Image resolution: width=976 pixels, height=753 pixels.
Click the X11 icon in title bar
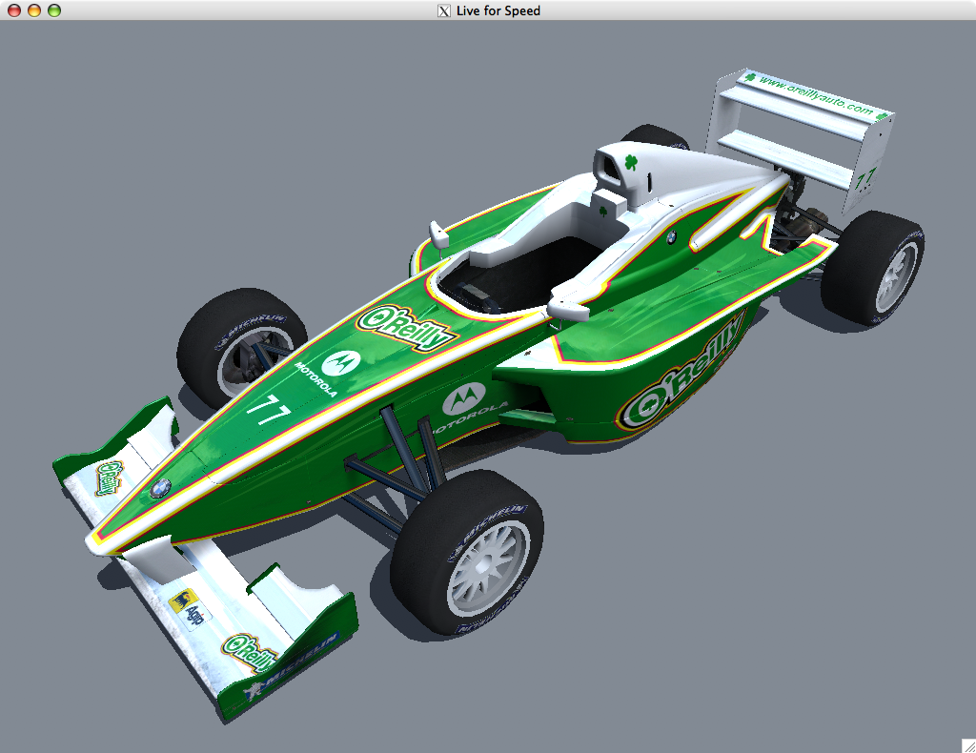pos(444,10)
